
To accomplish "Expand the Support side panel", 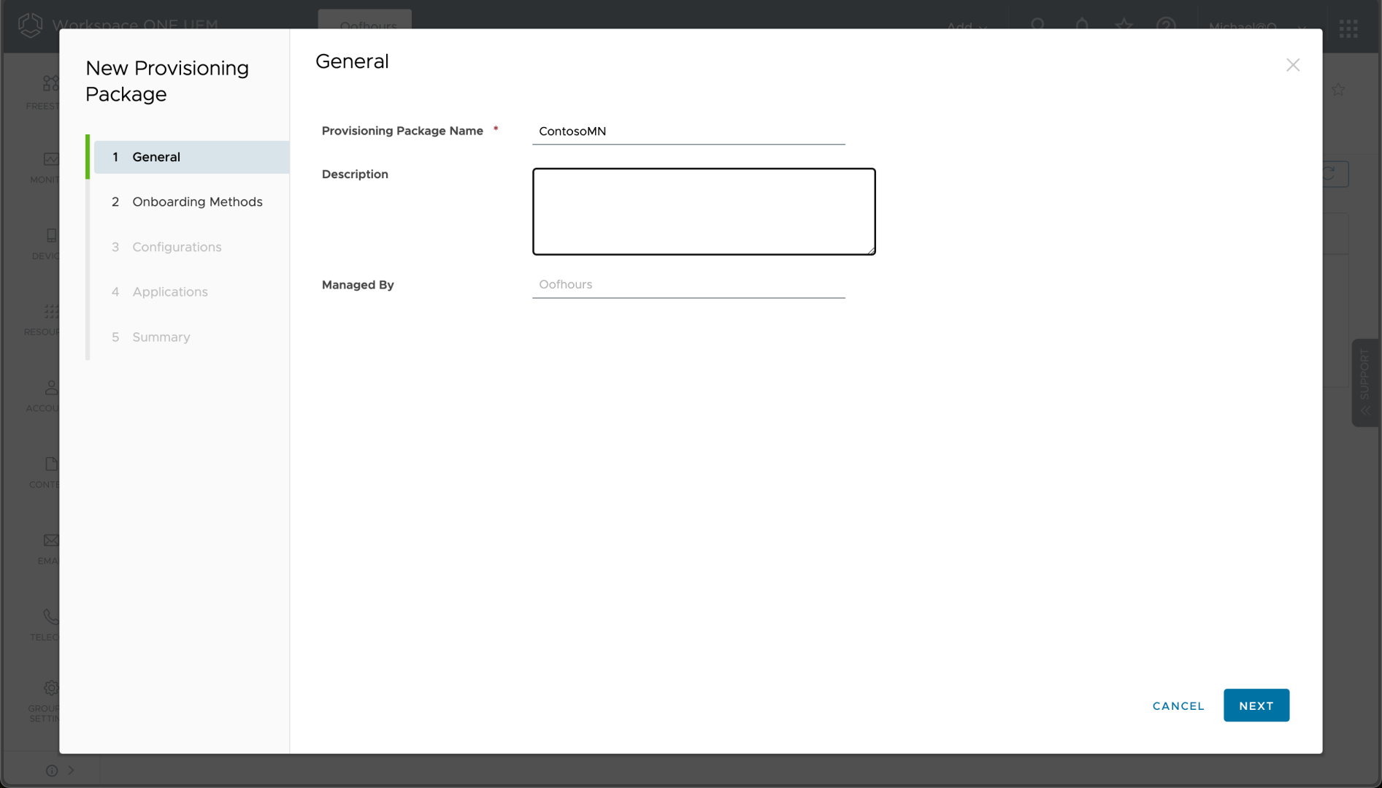I will [x=1364, y=382].
